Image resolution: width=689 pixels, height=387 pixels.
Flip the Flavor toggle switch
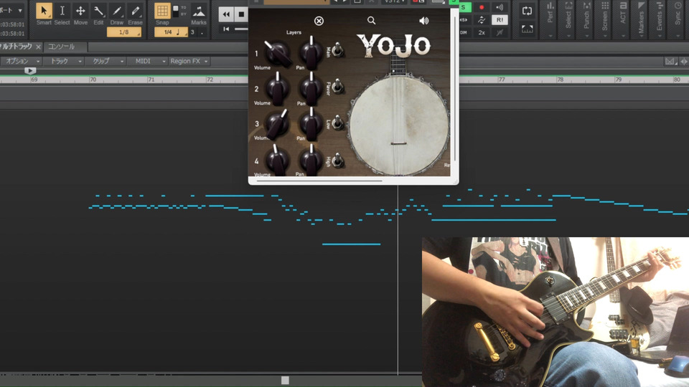pyautogui.click(x=337, y=87)
